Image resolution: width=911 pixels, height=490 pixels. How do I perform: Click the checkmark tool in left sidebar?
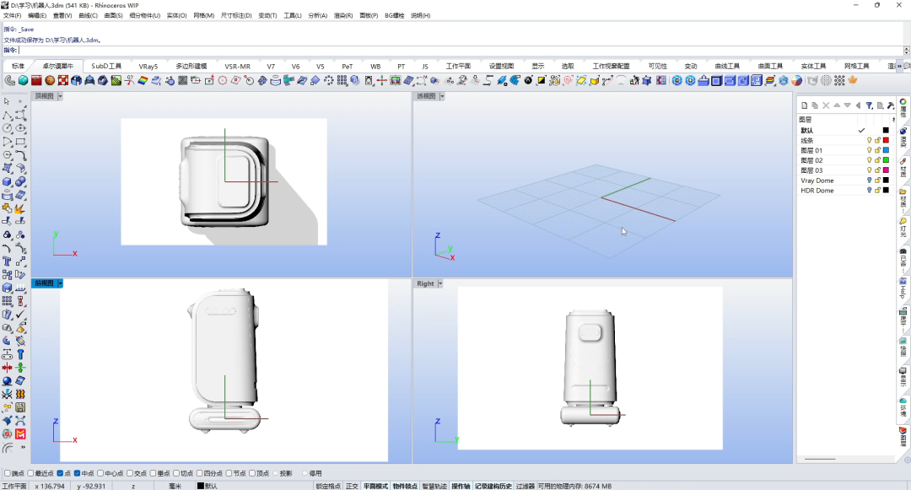pyautogui.click(x=20, y=314)
